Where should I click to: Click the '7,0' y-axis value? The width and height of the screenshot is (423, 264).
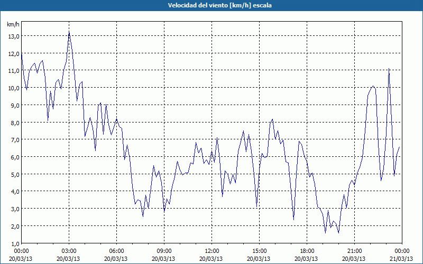(x=15, y=140)
